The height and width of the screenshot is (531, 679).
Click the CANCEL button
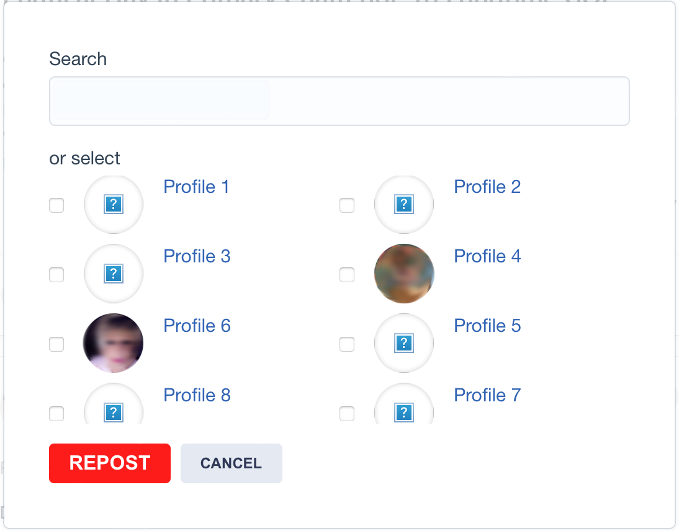point(231,463)
